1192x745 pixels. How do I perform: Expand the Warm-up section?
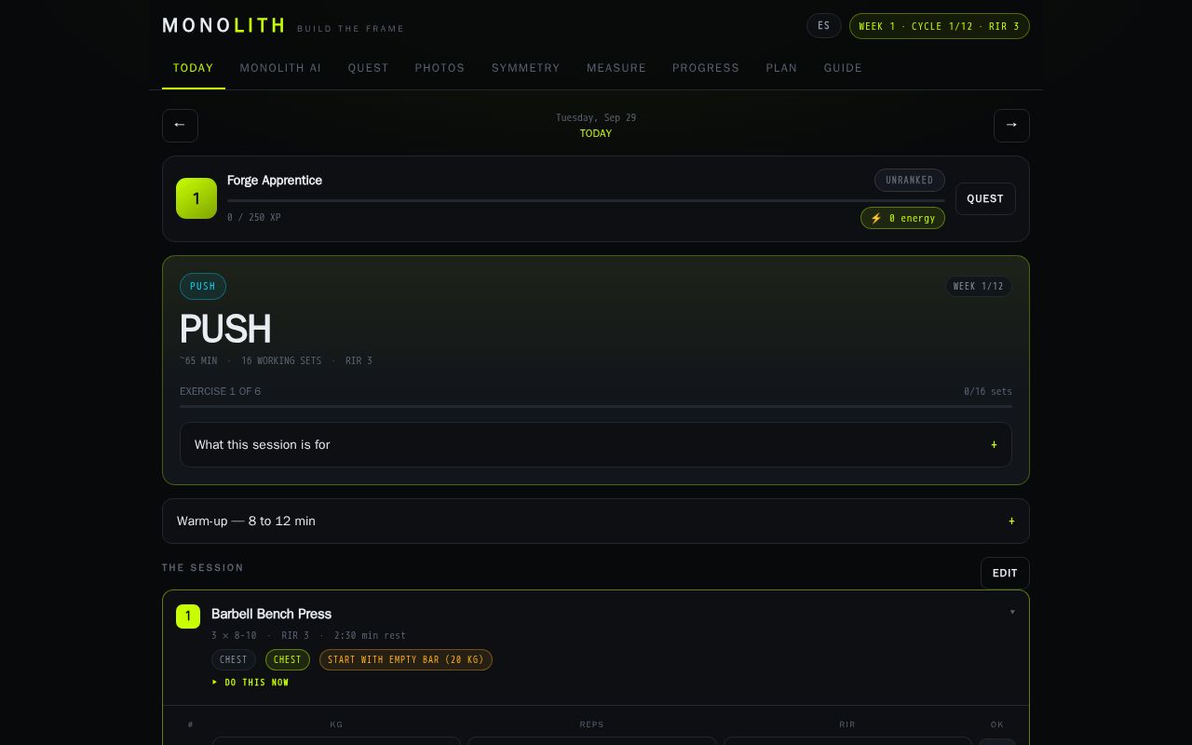coord(596,521)
